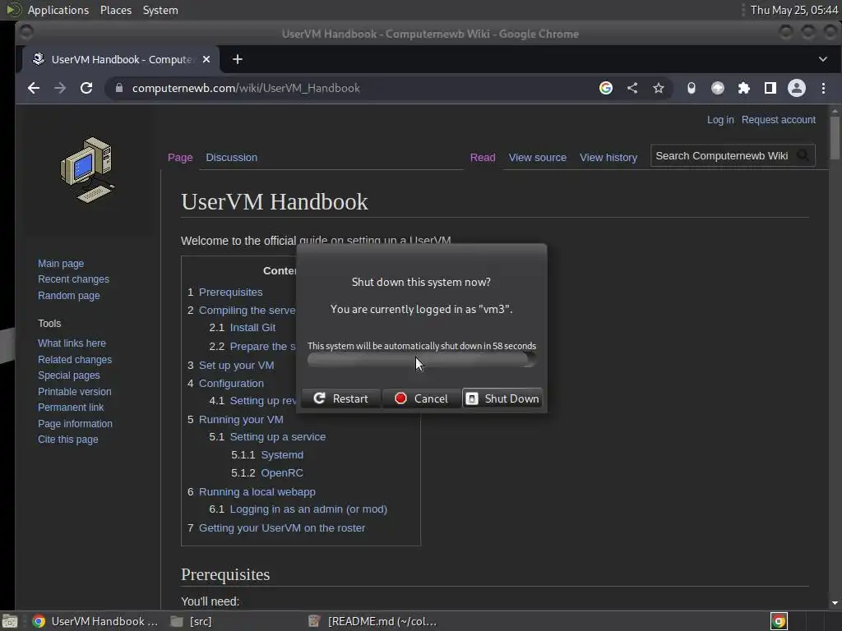
Task: Open the Permanent link
Action: click(71, 408)
